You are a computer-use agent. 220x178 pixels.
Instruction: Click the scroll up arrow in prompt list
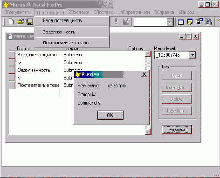click(x=148, y=54)
